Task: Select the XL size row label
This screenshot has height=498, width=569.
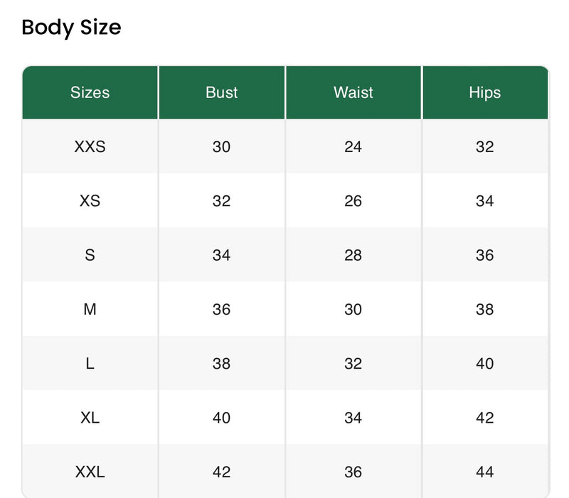Action: click(90, 418)
